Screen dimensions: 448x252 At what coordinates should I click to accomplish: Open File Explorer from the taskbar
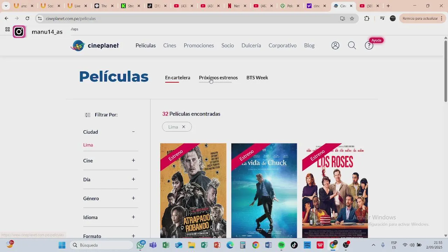(191, 245)
